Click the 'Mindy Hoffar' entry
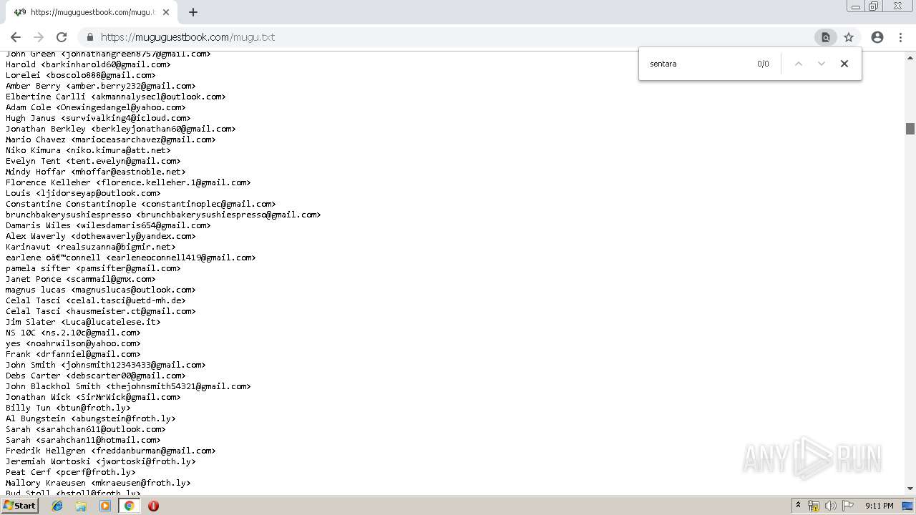The width and height of the screenshot is (916, 515). pos(96,172)
